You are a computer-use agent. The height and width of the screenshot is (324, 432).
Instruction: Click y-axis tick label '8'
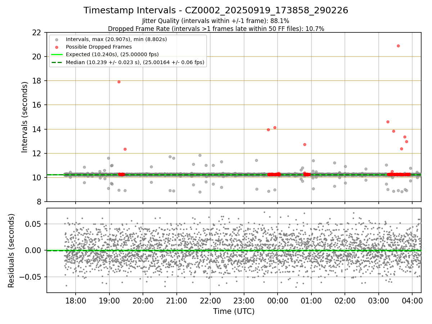pyautogui.click(x=39, y=202)
